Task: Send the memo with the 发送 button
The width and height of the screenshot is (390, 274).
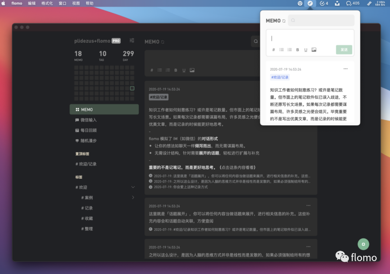Action: [344, 50]
